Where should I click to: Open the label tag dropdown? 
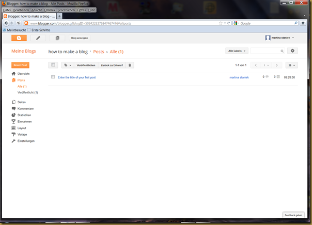(x=68, y=65)
